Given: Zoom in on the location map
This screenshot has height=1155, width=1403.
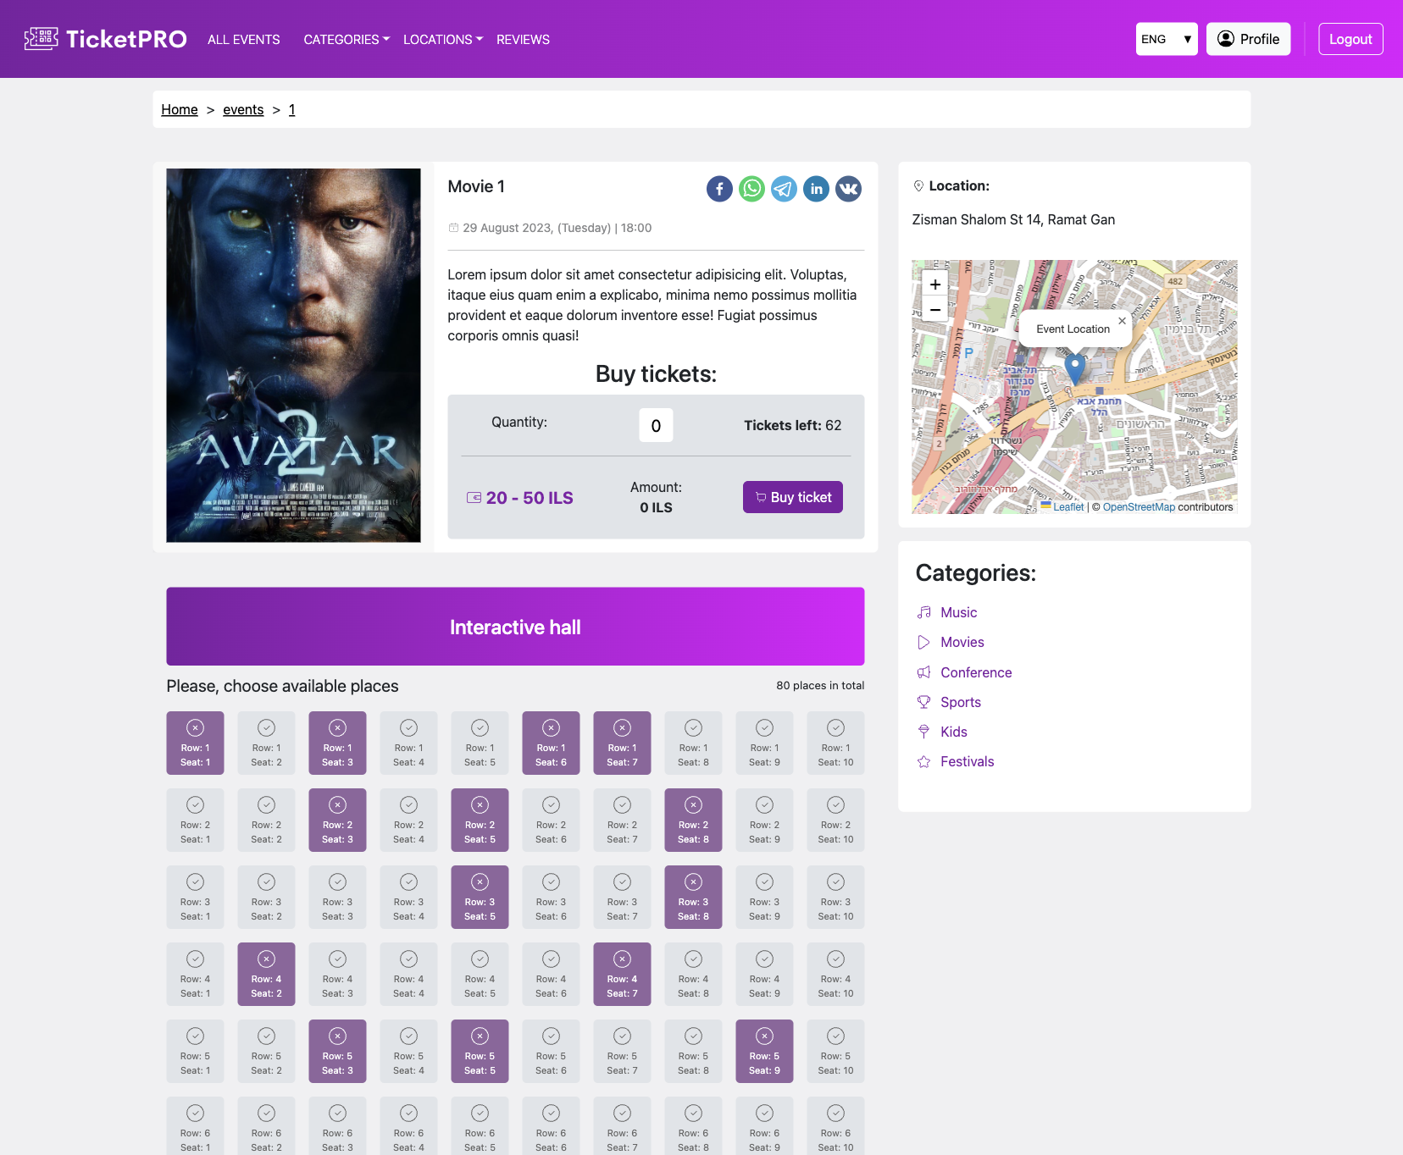Looking at the screenshot, I should tap(935, 285).
